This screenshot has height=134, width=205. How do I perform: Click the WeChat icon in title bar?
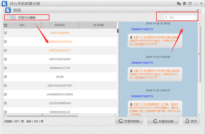(179, 3)
